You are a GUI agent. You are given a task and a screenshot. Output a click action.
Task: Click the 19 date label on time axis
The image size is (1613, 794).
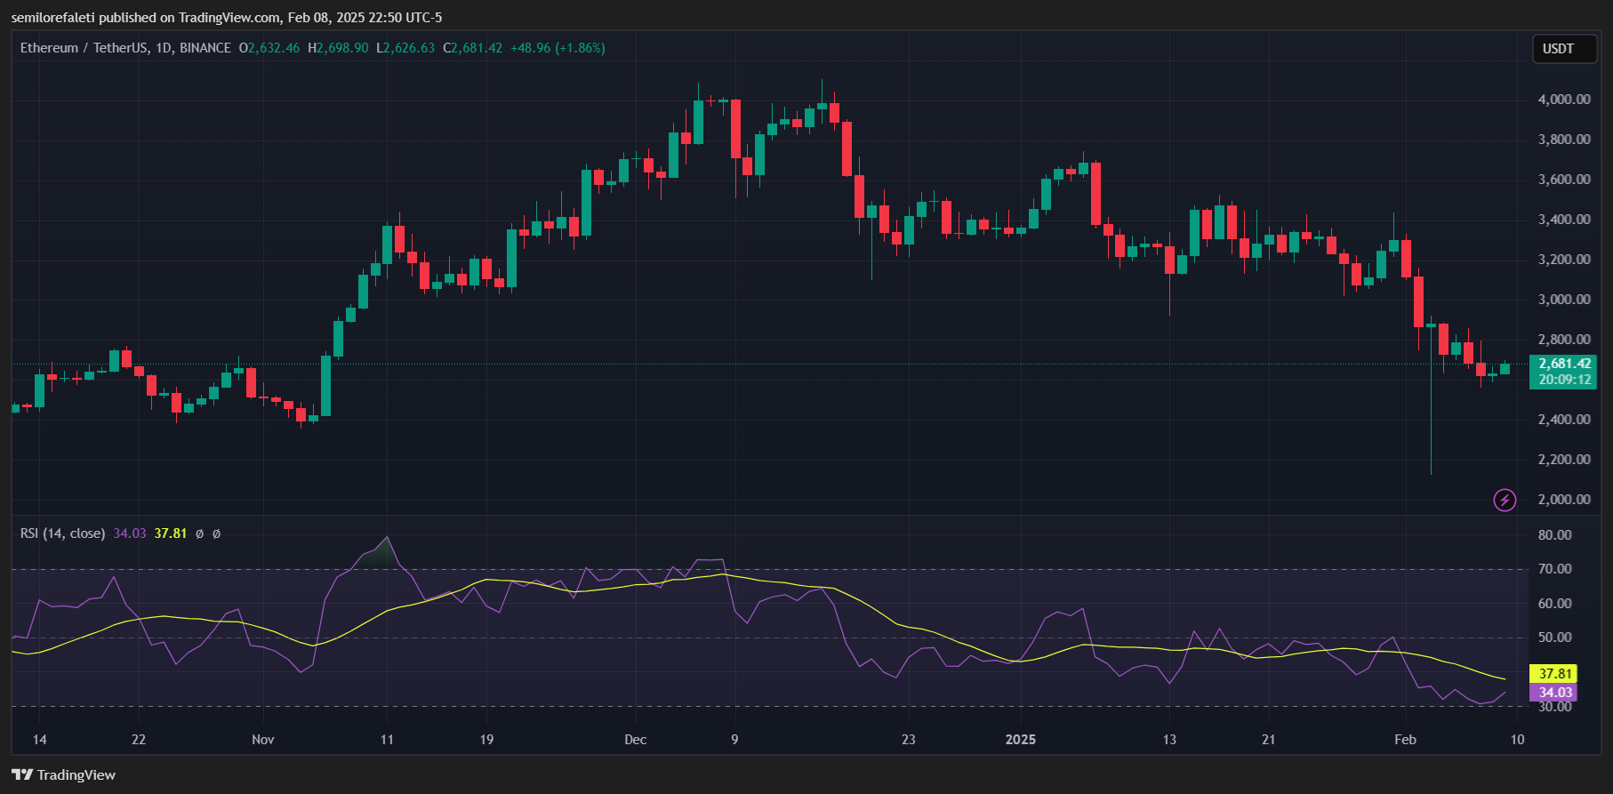pyautogui.click(x=486, y=740)
